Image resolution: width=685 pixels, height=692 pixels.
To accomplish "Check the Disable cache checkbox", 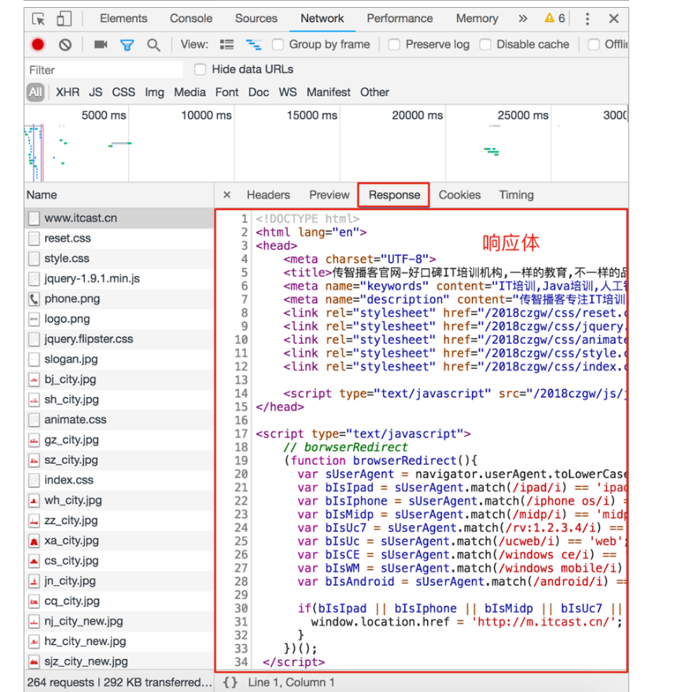I will (485, 45).
